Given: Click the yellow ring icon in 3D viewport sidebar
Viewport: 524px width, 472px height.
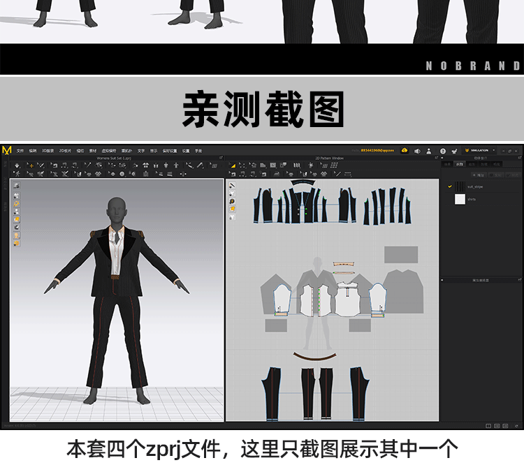Looking at the screenshot, I should (x=16, y=203).
